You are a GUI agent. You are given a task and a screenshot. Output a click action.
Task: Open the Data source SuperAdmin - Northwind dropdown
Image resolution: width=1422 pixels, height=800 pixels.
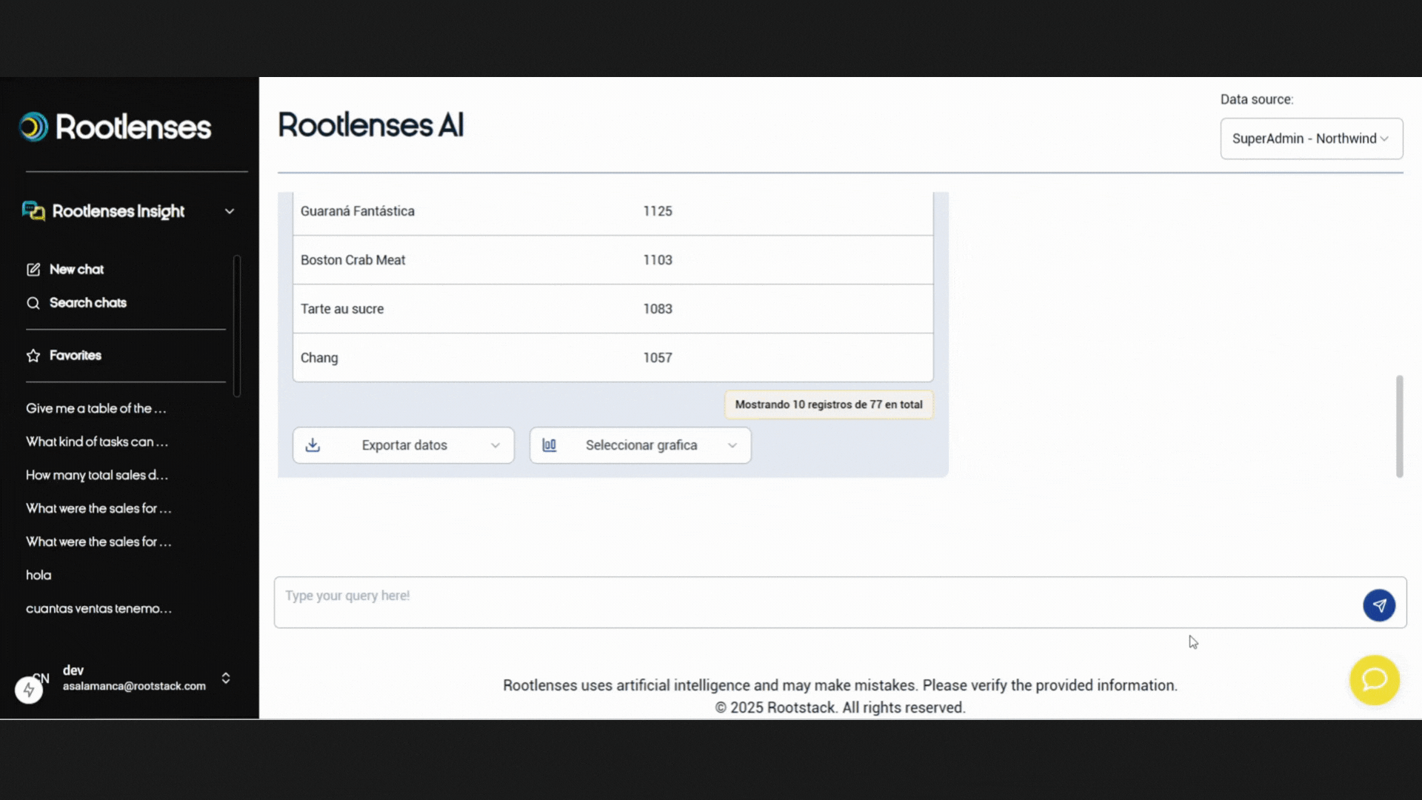(x=1311, y=139)
